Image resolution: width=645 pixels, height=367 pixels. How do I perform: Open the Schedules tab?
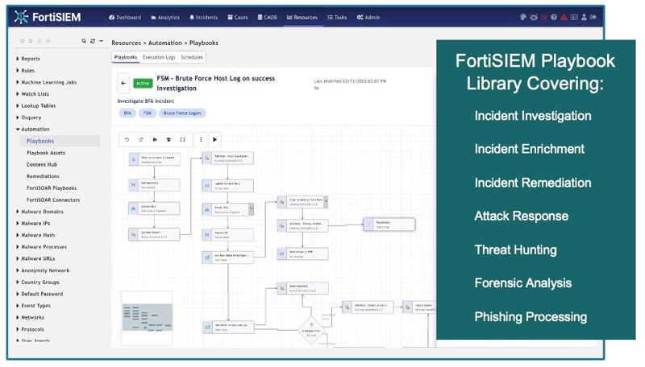[192, 57]
